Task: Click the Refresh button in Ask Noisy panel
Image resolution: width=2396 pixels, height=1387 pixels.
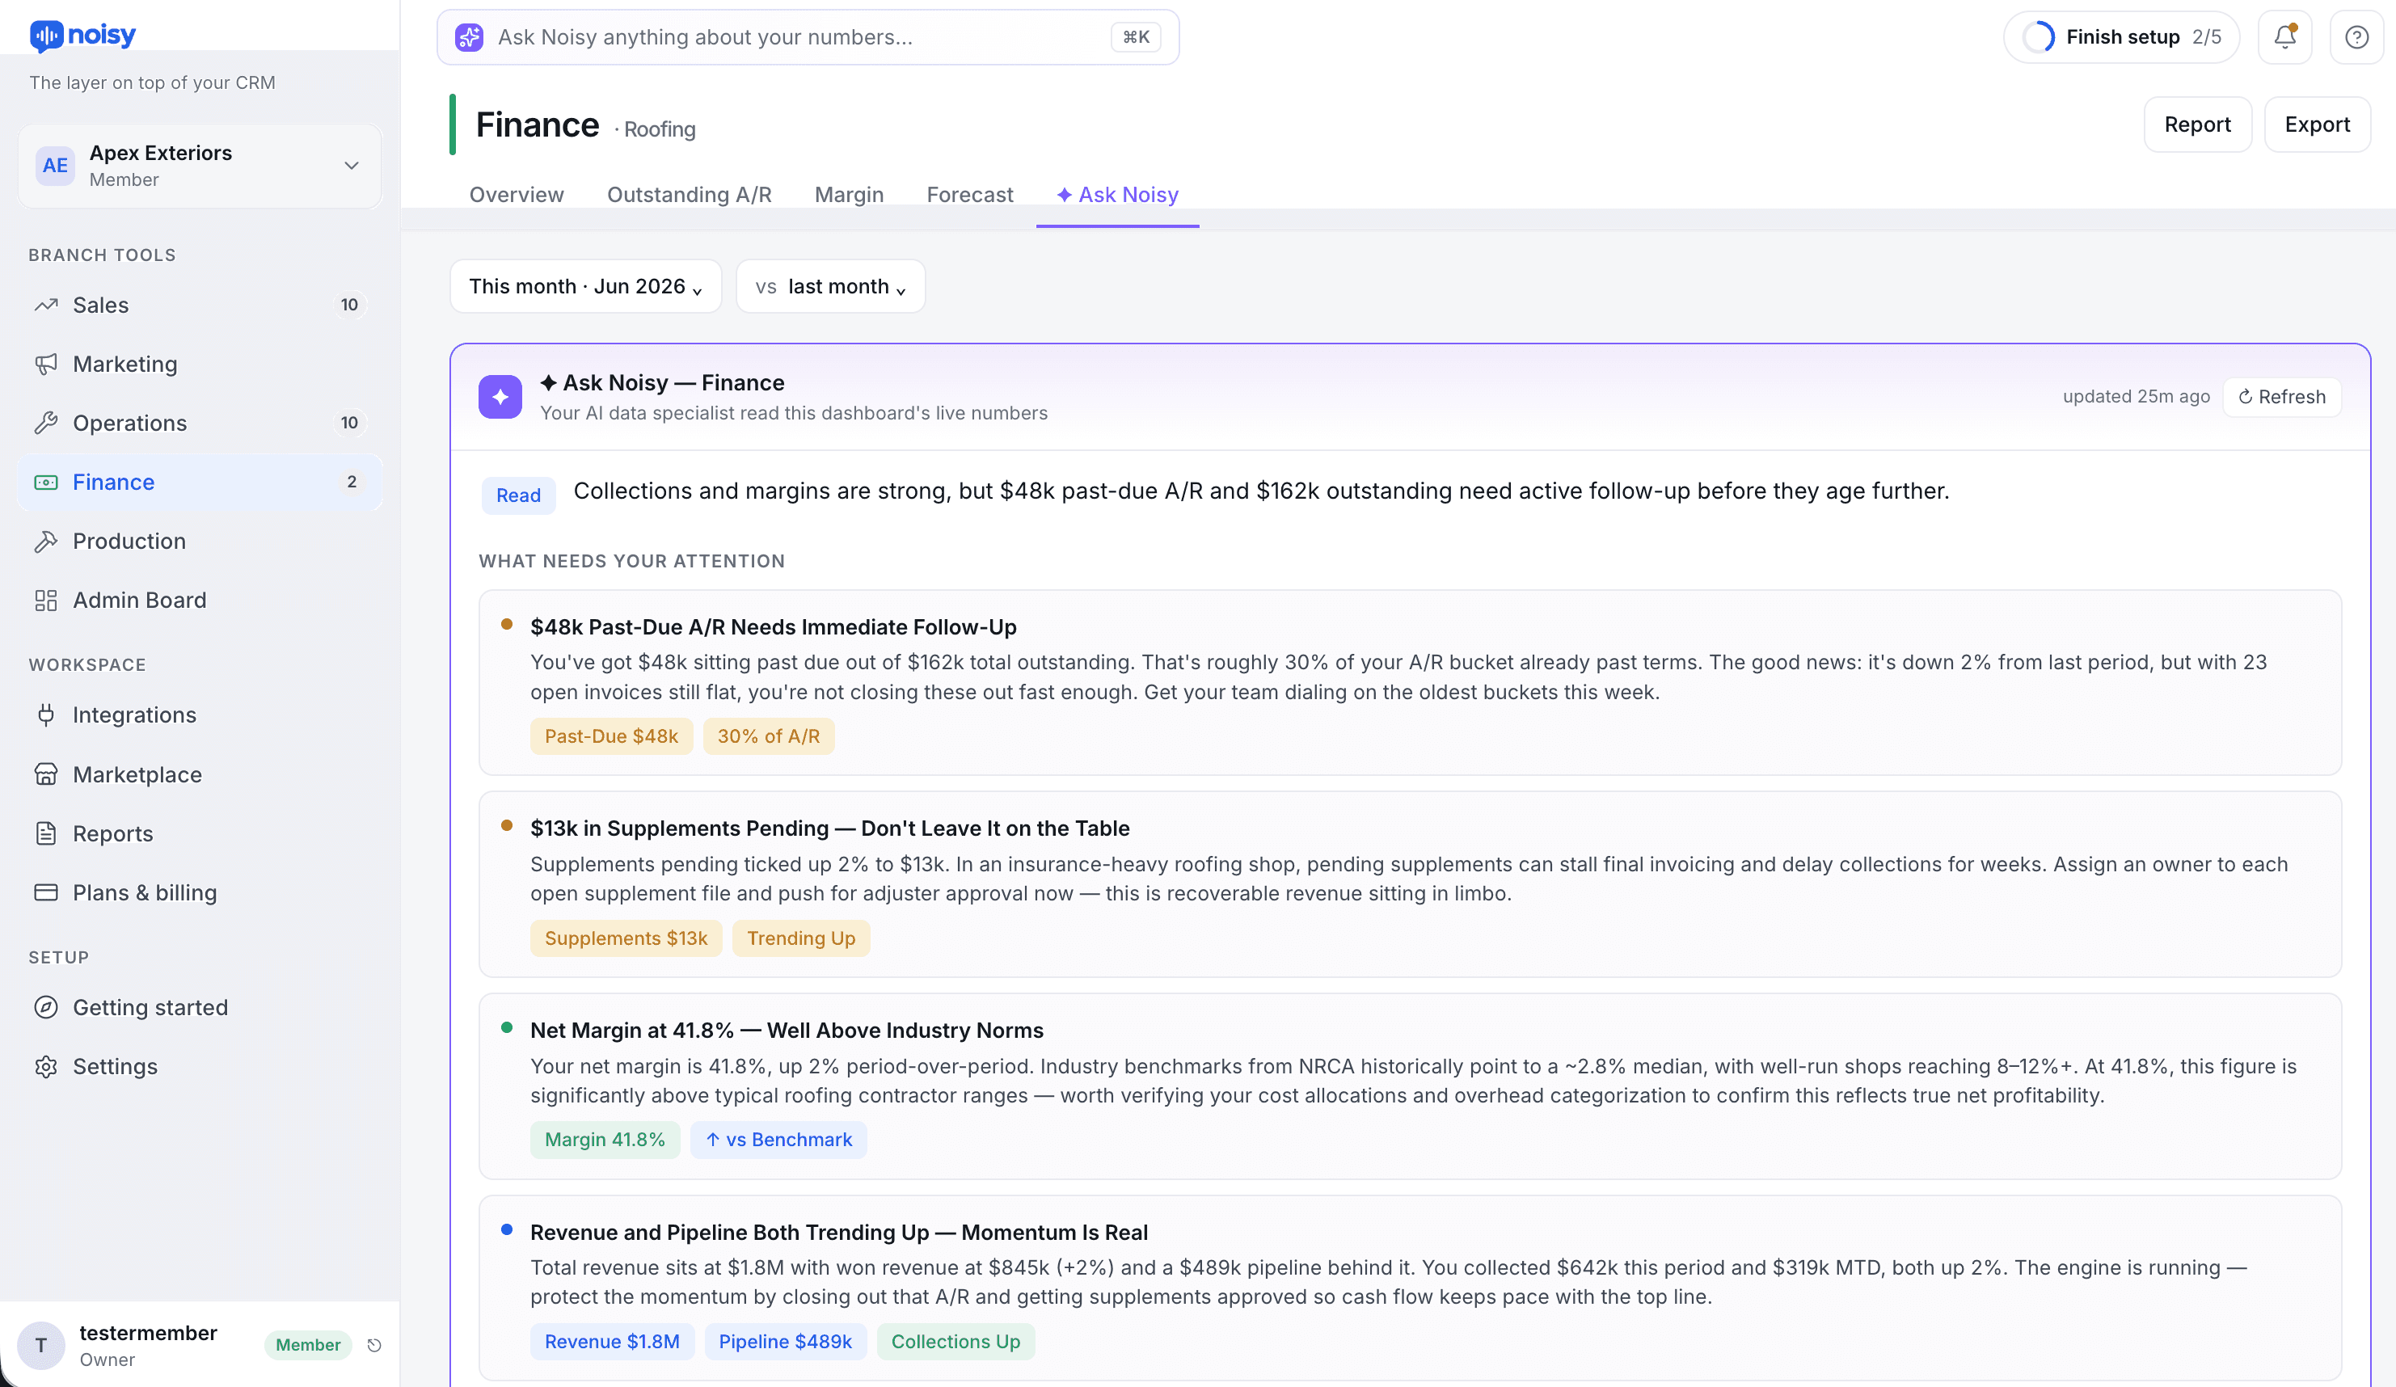Action: click(2282, 396)
